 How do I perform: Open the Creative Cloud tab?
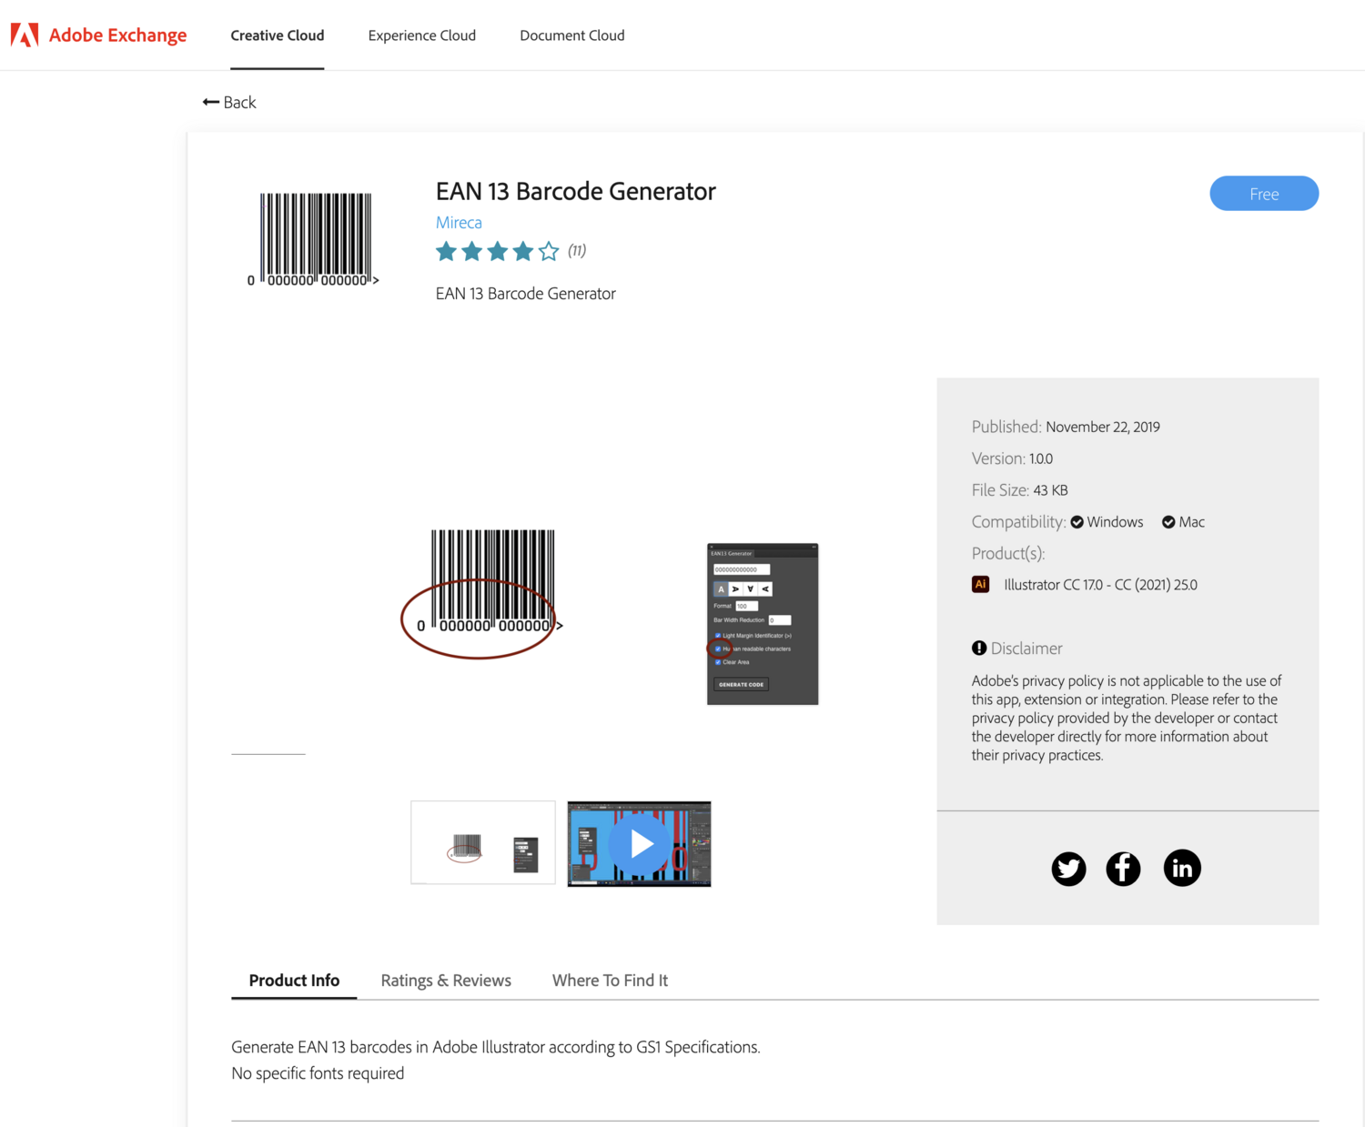point(278,35)
